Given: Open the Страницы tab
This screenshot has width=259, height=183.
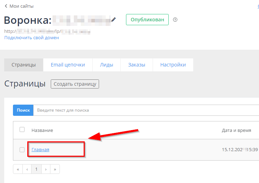Looking at the screenshot, I should click(23, 65).
